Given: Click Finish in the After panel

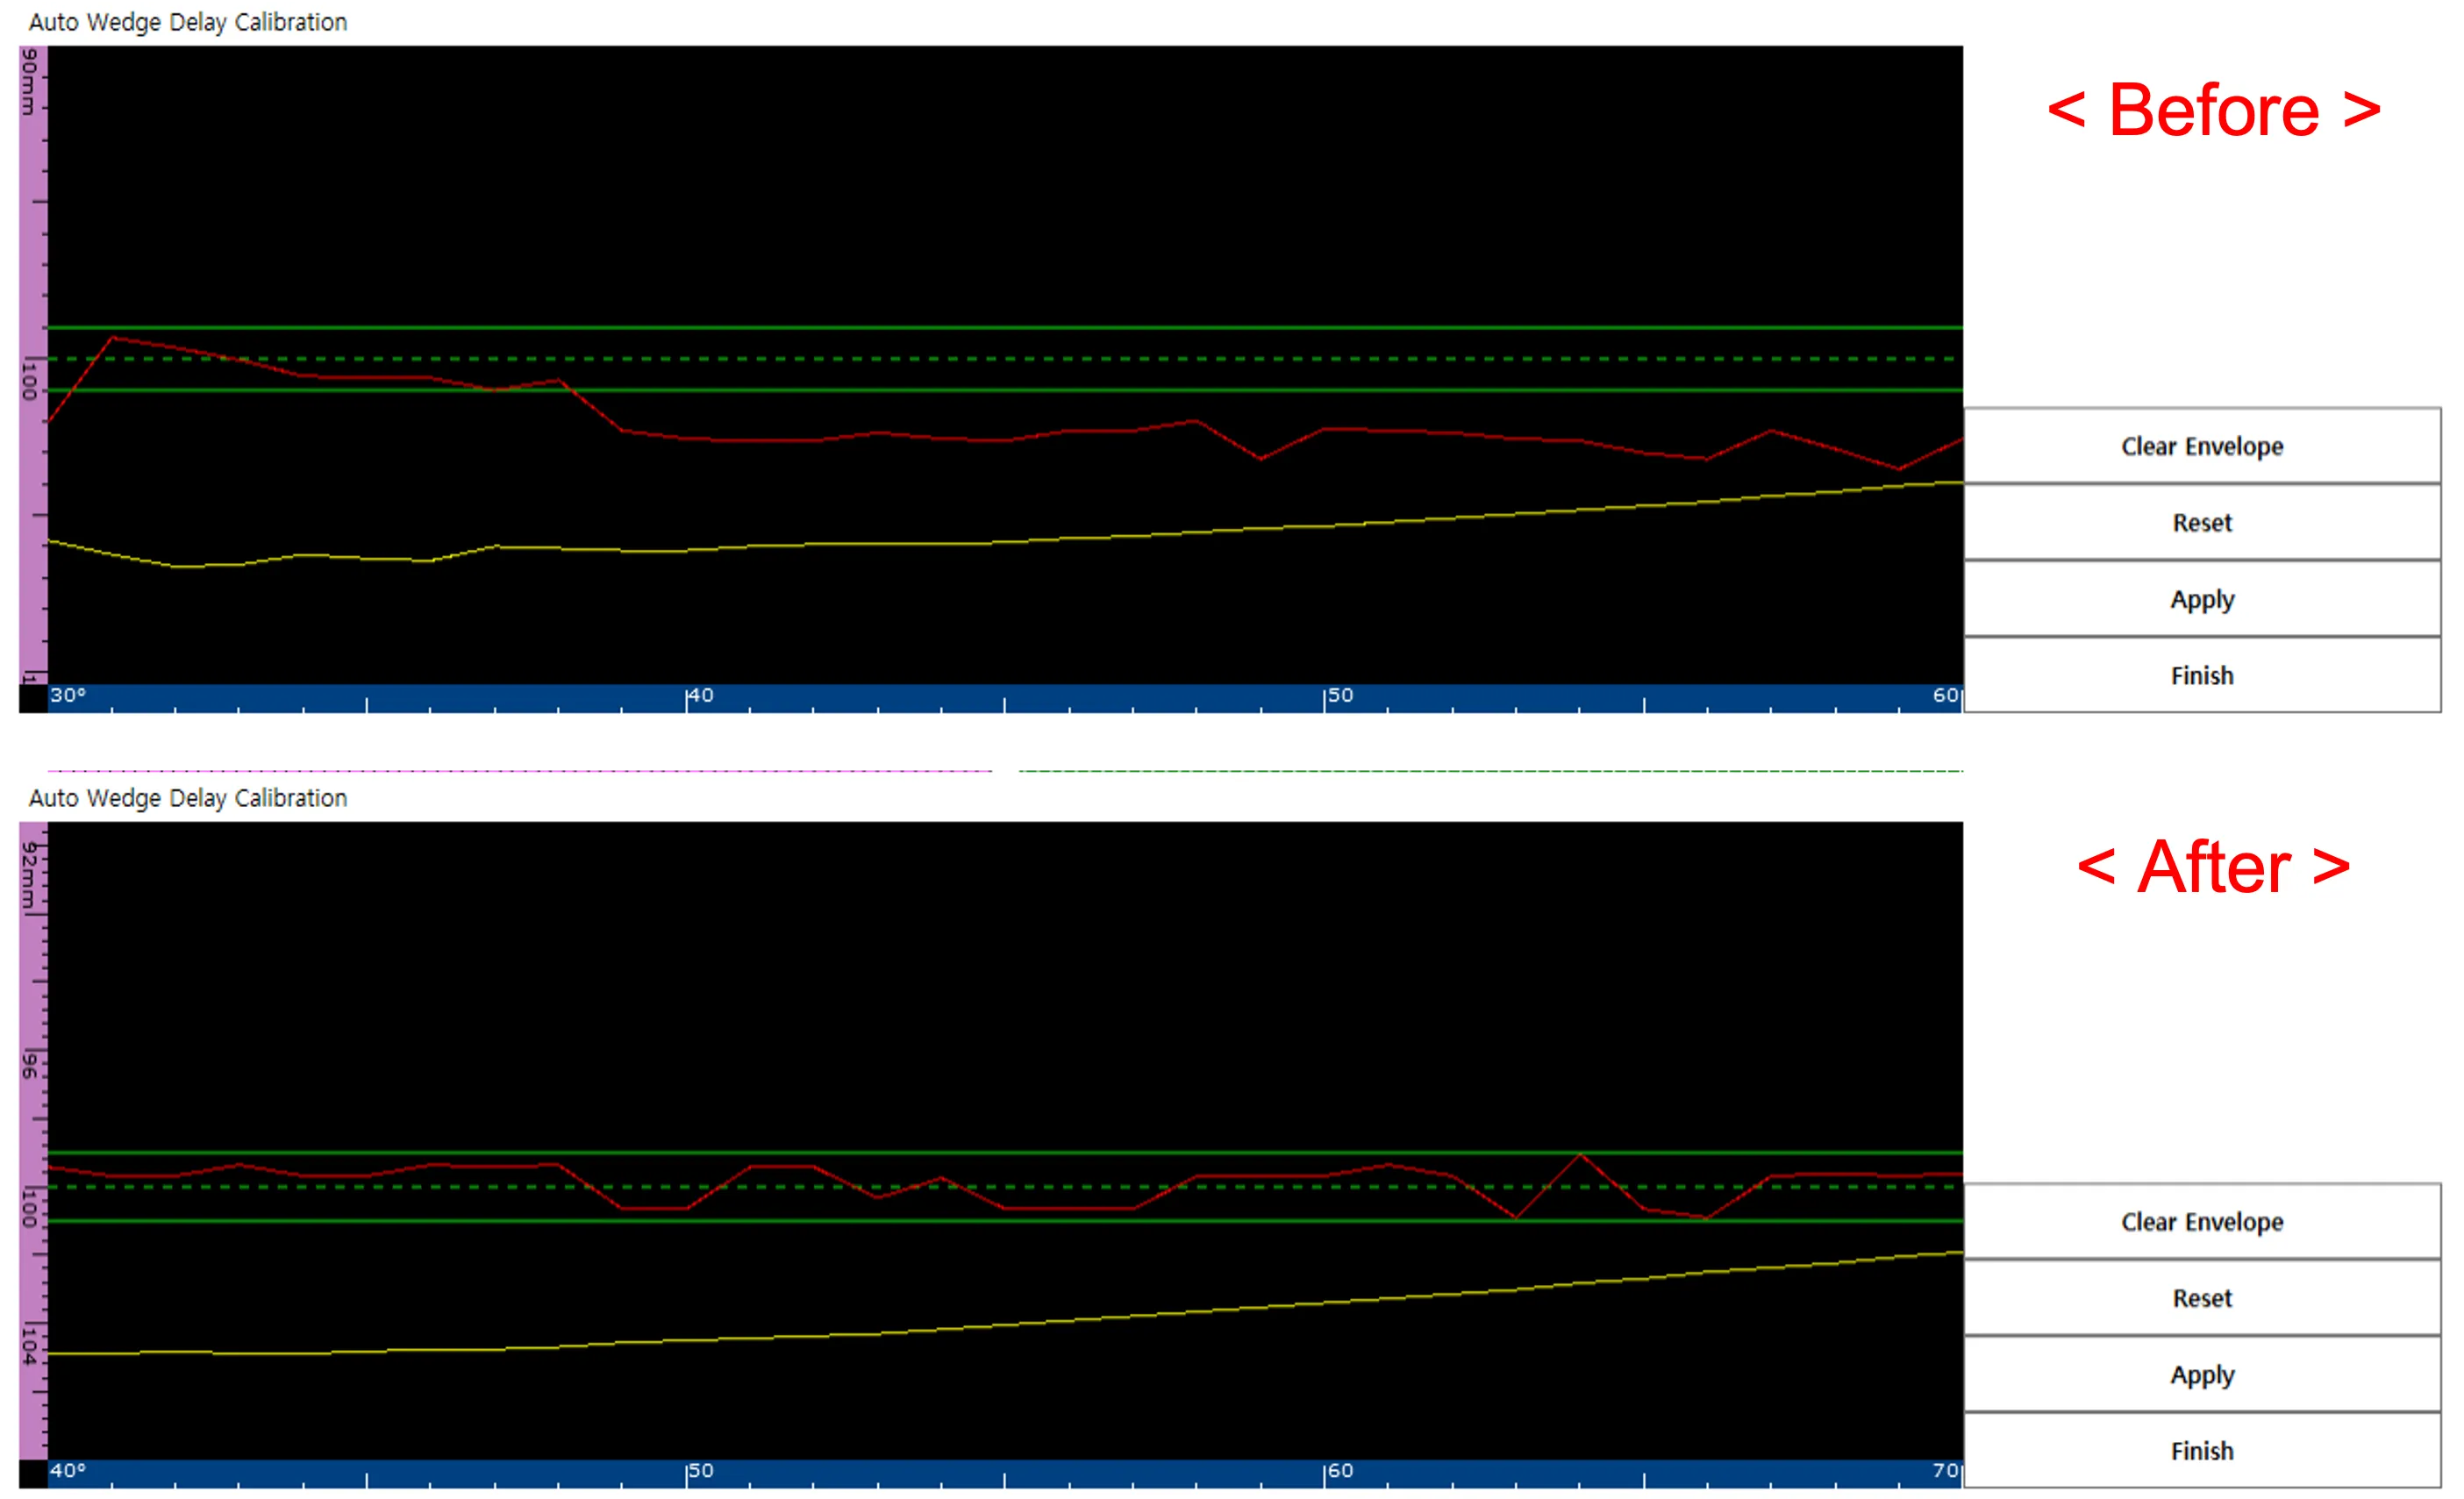Looking at the screenshot, I should tap(2201, 1450).
